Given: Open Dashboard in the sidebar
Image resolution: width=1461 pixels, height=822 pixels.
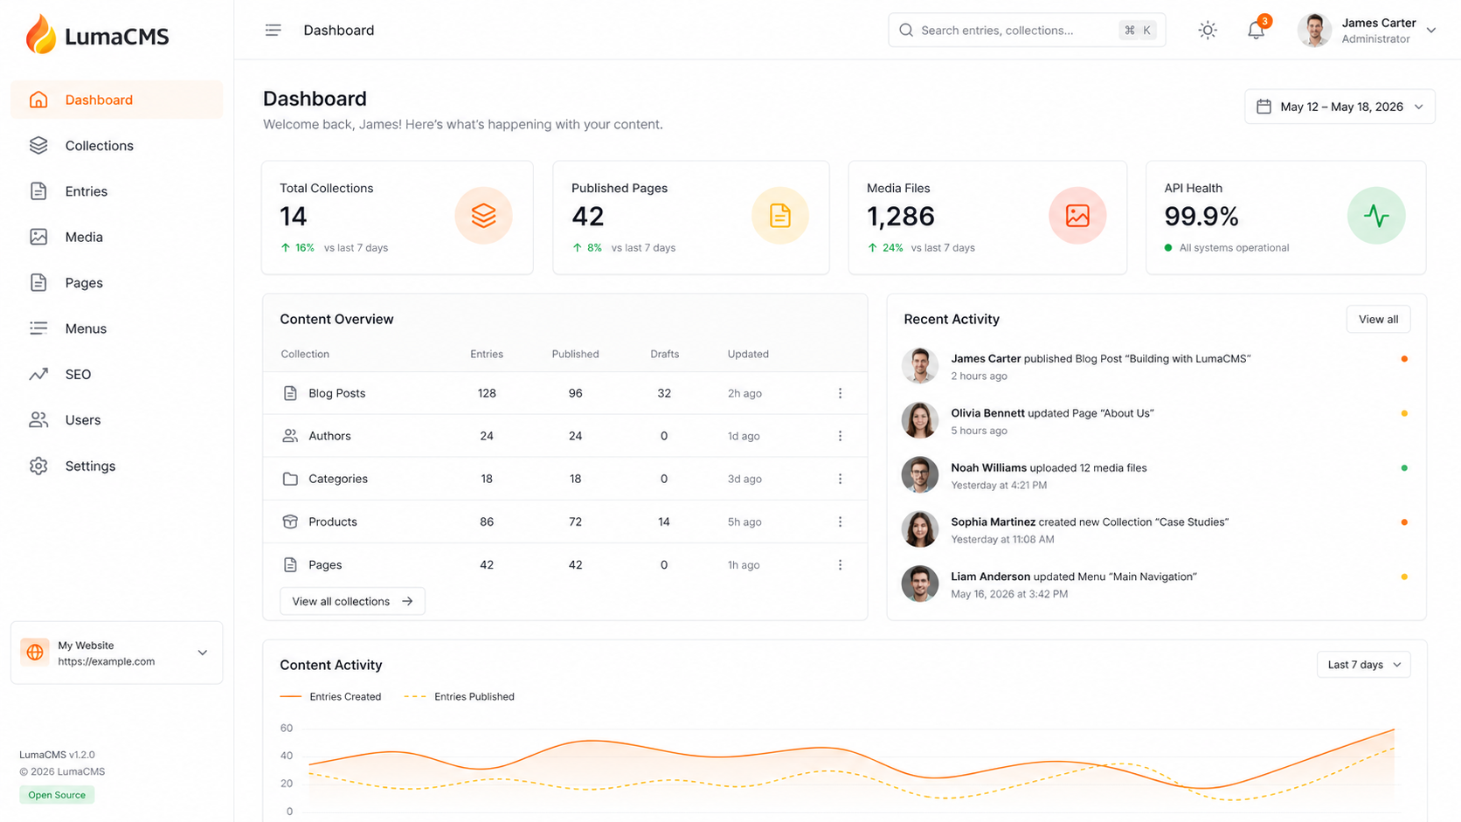Looking at the screenshot, I should [116, 100].
